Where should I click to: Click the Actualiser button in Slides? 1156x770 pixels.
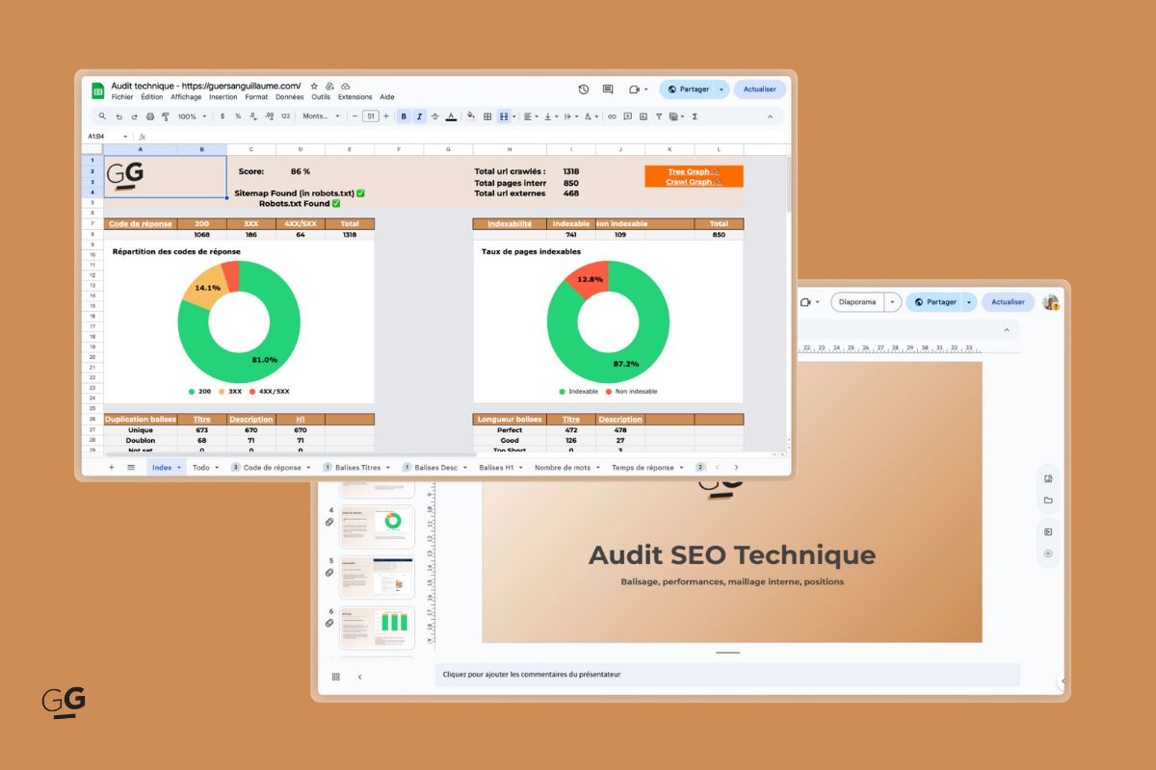click(1008, 301)
